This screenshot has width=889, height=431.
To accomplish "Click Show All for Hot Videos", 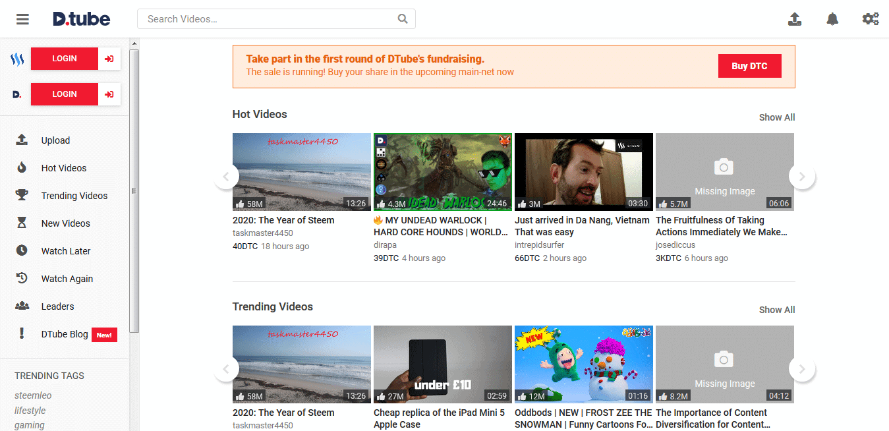I will (777, 117).
